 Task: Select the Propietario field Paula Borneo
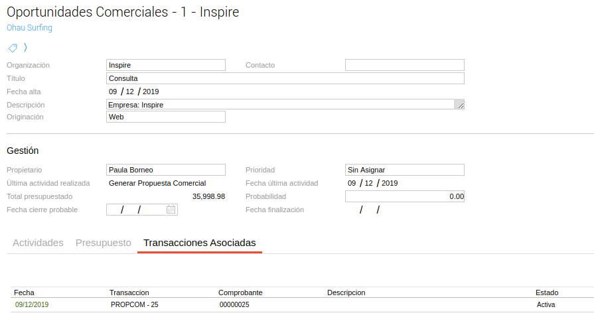pos(166,170)
